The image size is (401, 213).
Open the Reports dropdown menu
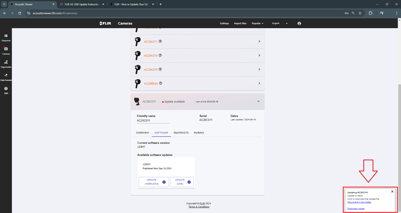coord(257,23)
